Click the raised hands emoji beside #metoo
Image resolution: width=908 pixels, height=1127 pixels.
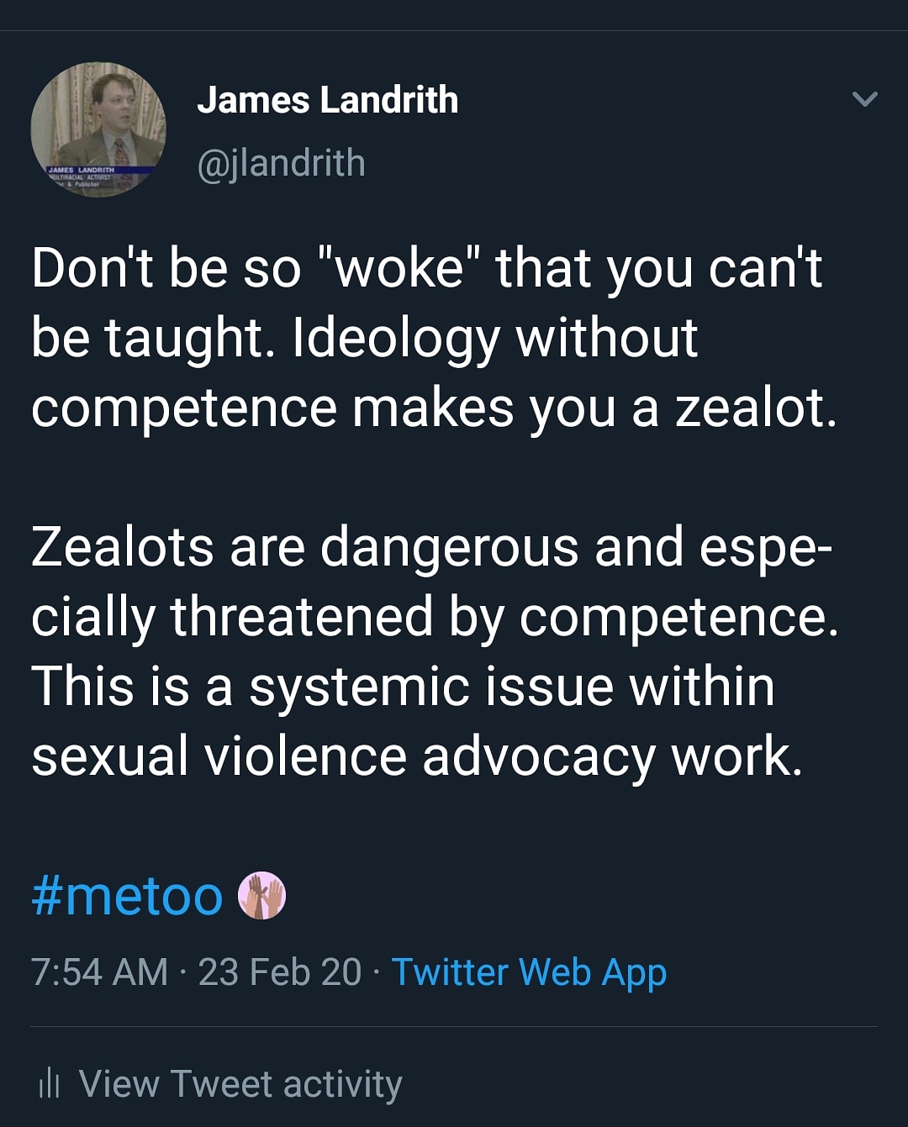[x=262, y=896]
